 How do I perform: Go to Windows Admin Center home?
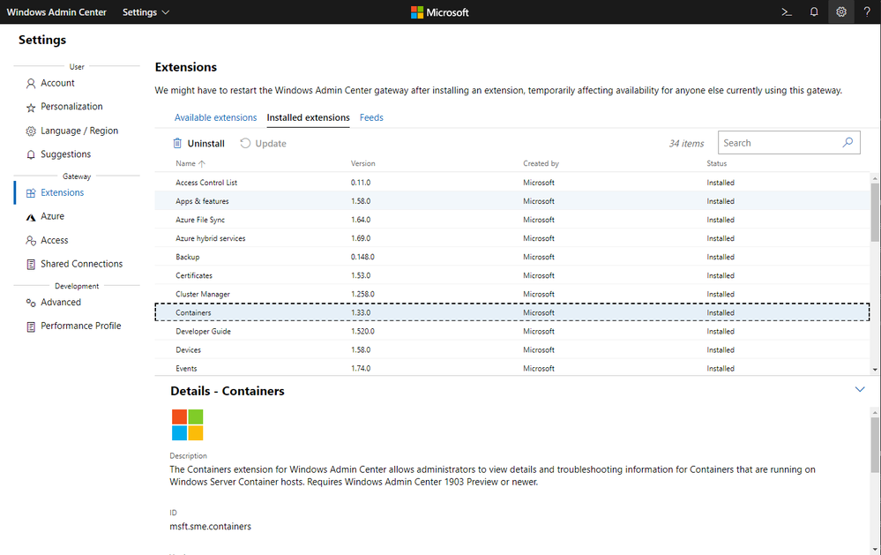click(x=56, y=12)
